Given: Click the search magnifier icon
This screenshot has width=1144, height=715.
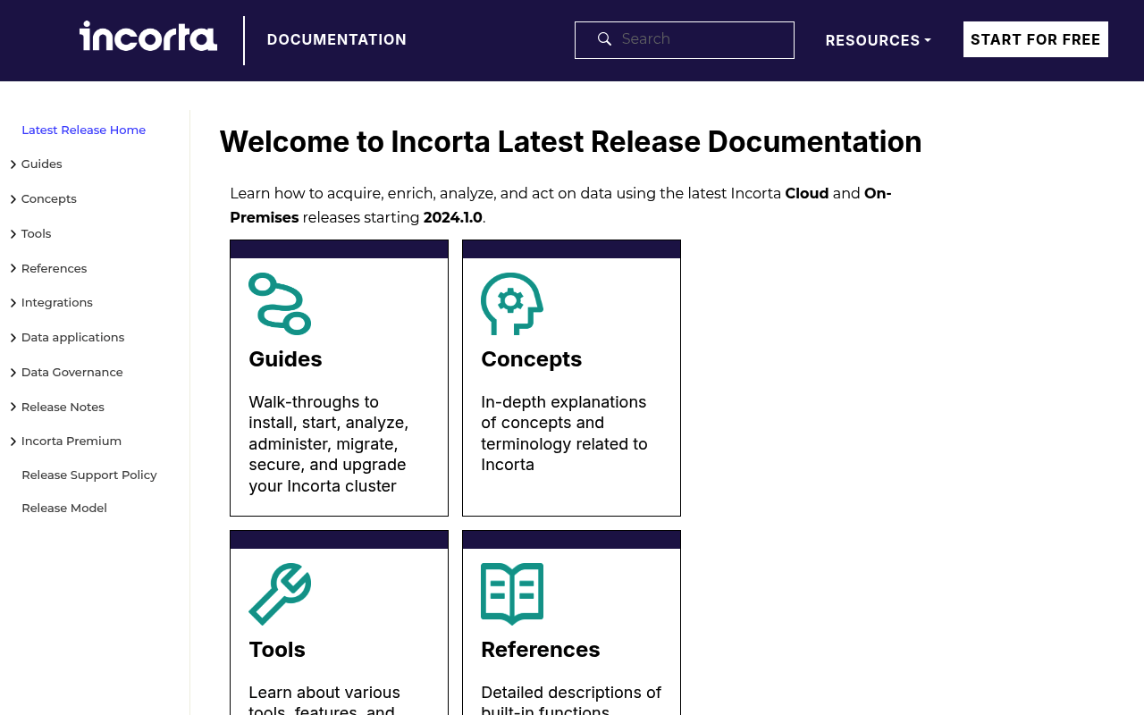Looking at the screenshot, I should [604, 39].
